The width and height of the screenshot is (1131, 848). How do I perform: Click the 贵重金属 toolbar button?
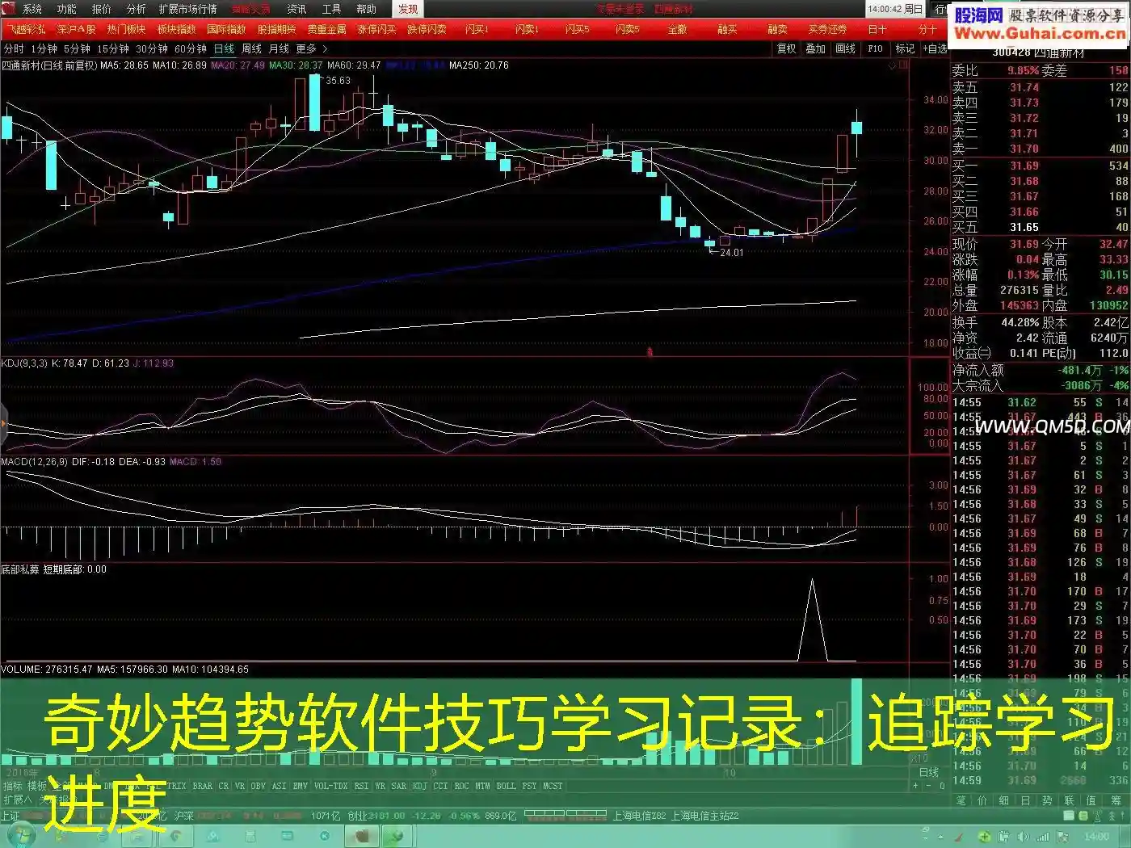pos(327,29)
